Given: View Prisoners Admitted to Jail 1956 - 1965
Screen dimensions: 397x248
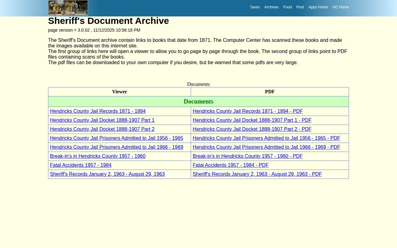Looking at the screenshot, I should click(117, 138).
